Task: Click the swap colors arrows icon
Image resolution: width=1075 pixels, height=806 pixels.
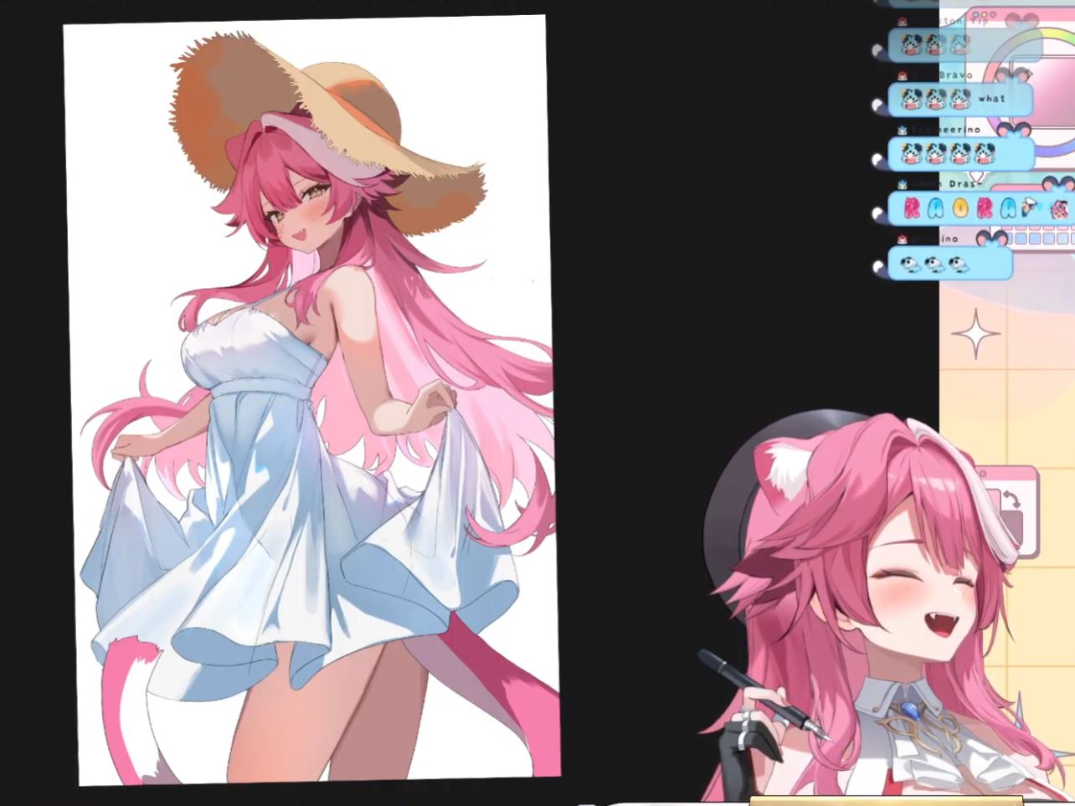Action: [1011, 501]
